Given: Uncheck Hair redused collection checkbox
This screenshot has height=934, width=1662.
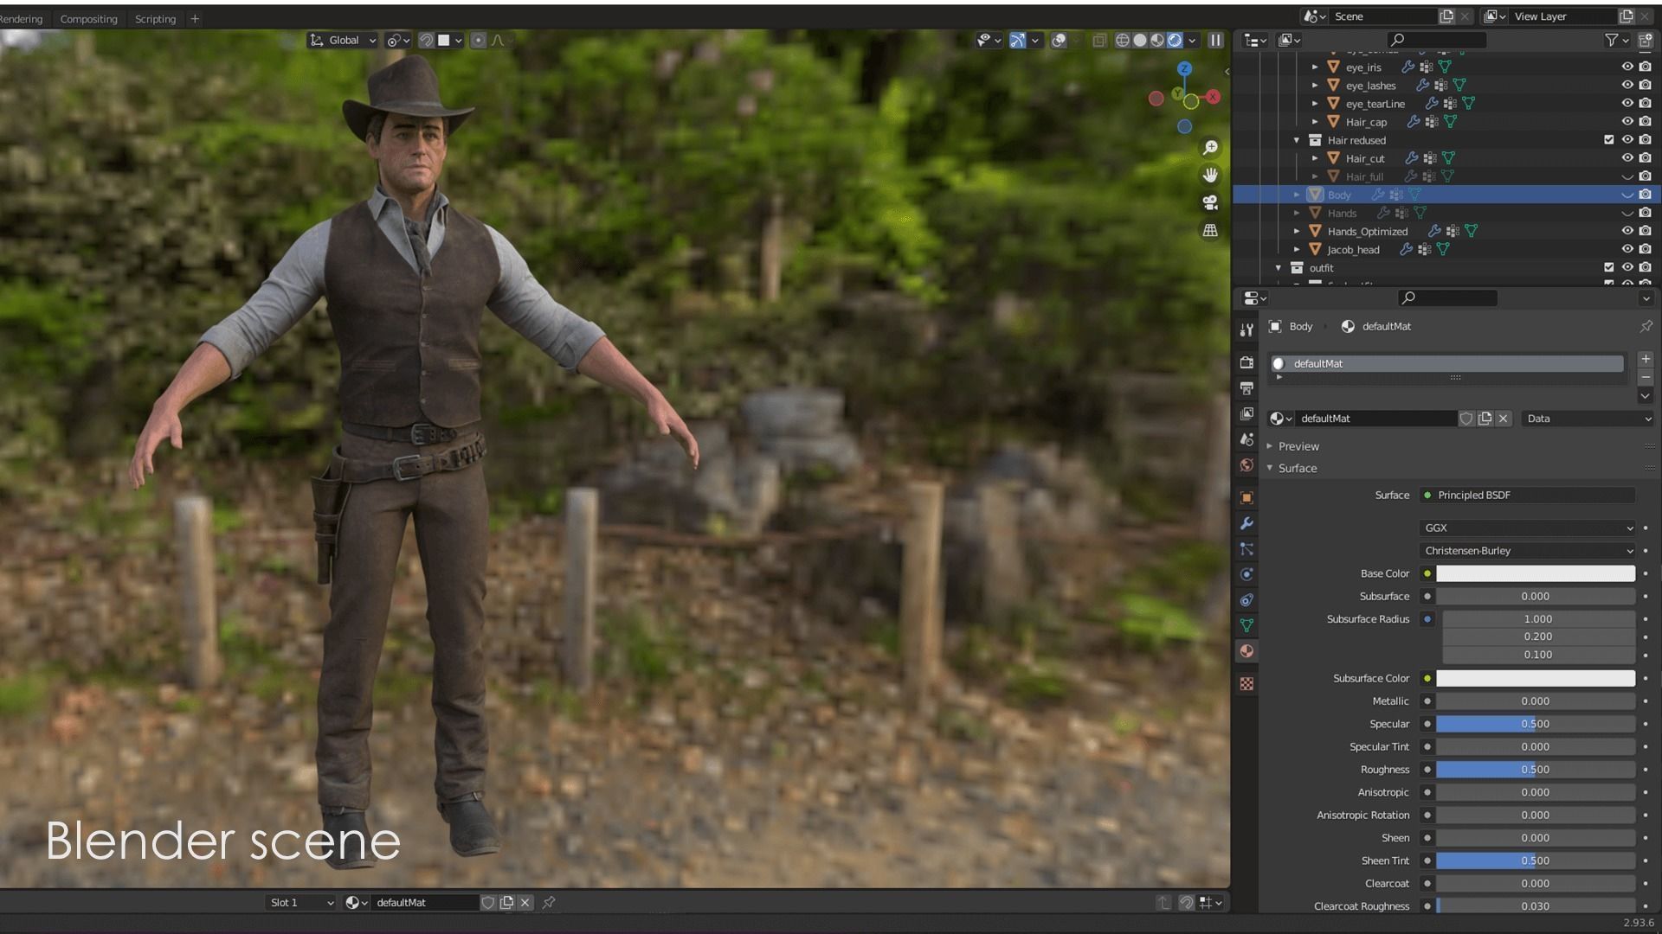Looking at the screenshot, I should [x=1608, y=140].
